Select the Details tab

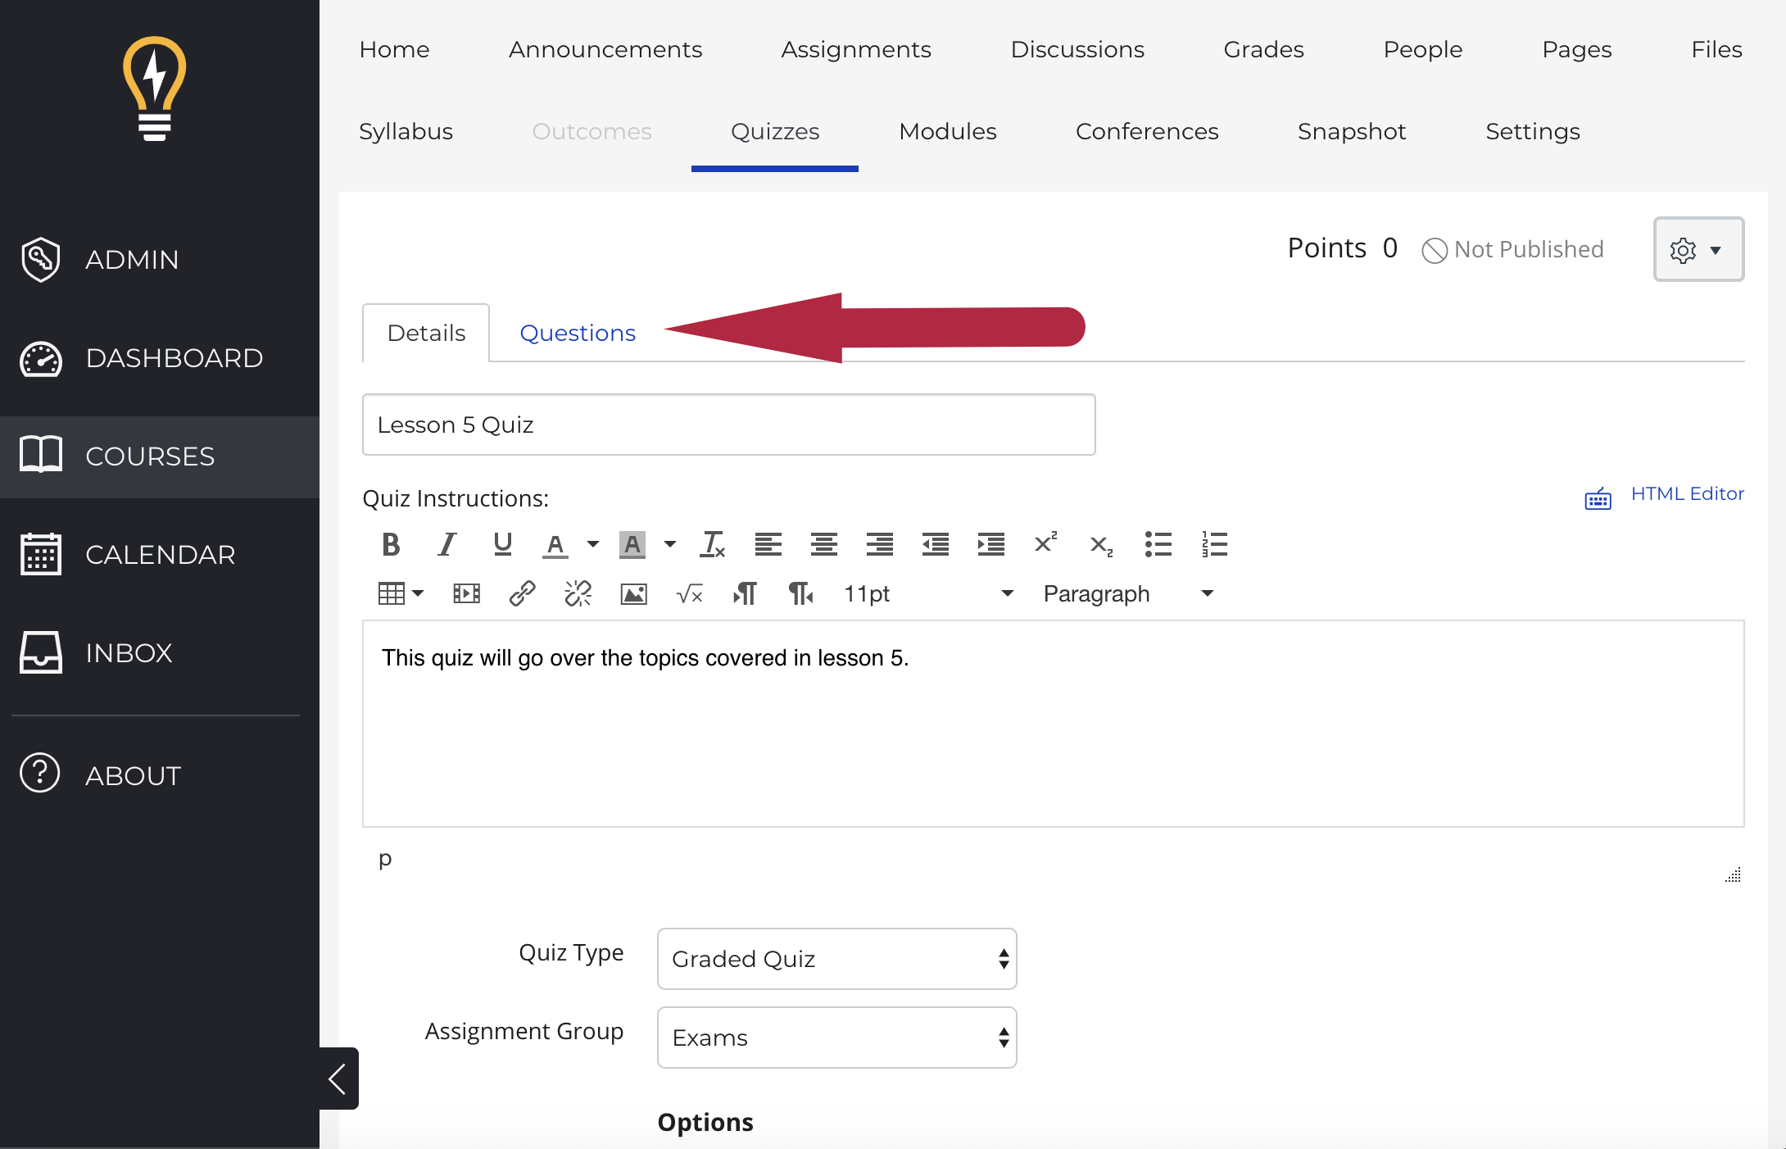pyautogui.click(x=426, y=333)
